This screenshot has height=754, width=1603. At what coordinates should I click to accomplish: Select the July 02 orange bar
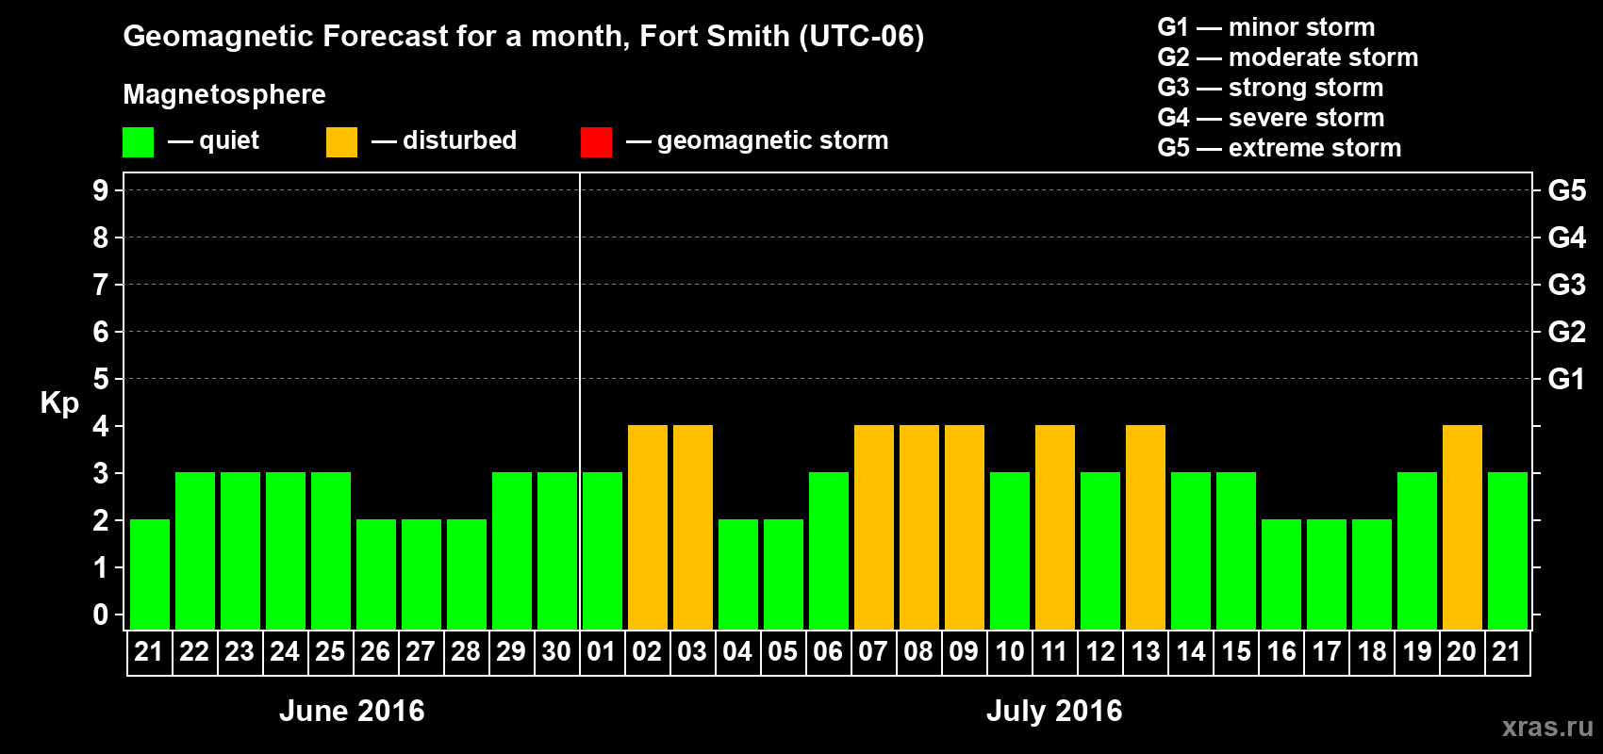(x=648, y=527)
